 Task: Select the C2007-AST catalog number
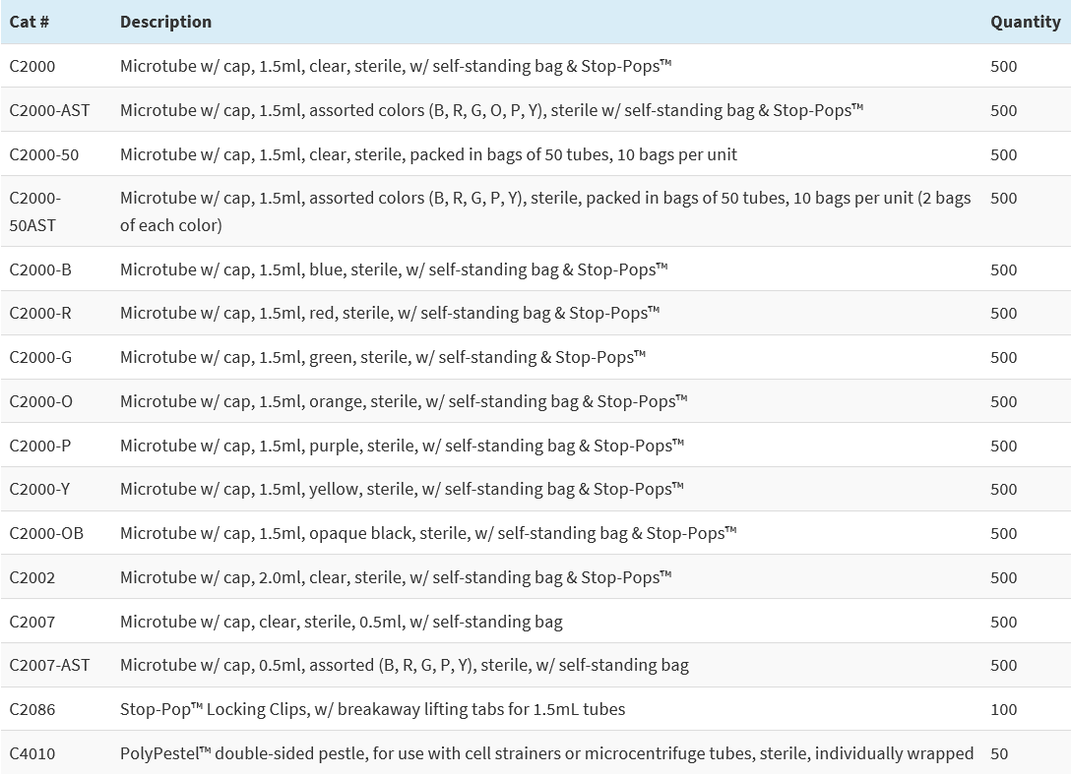tap(49, 665)
